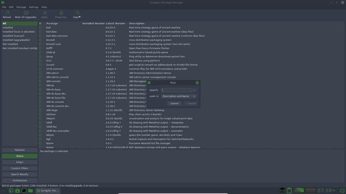The width and height of the screenshot is (346, 194).
Task: Open the file manager folder icon on the taskbar
Action: click(30, 191)
